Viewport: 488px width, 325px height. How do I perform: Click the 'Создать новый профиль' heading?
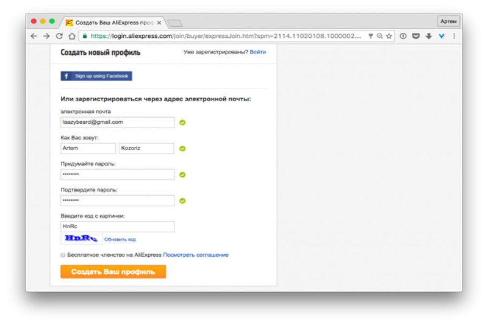click(x=101, y=52)
